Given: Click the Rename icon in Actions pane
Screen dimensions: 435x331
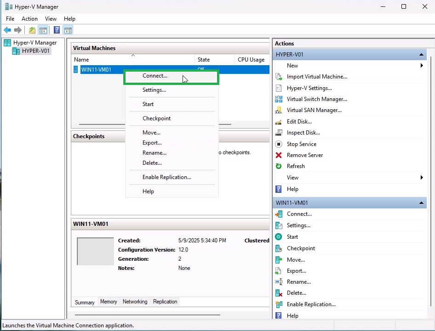Looking at the screenshot, I should point(279,282).
